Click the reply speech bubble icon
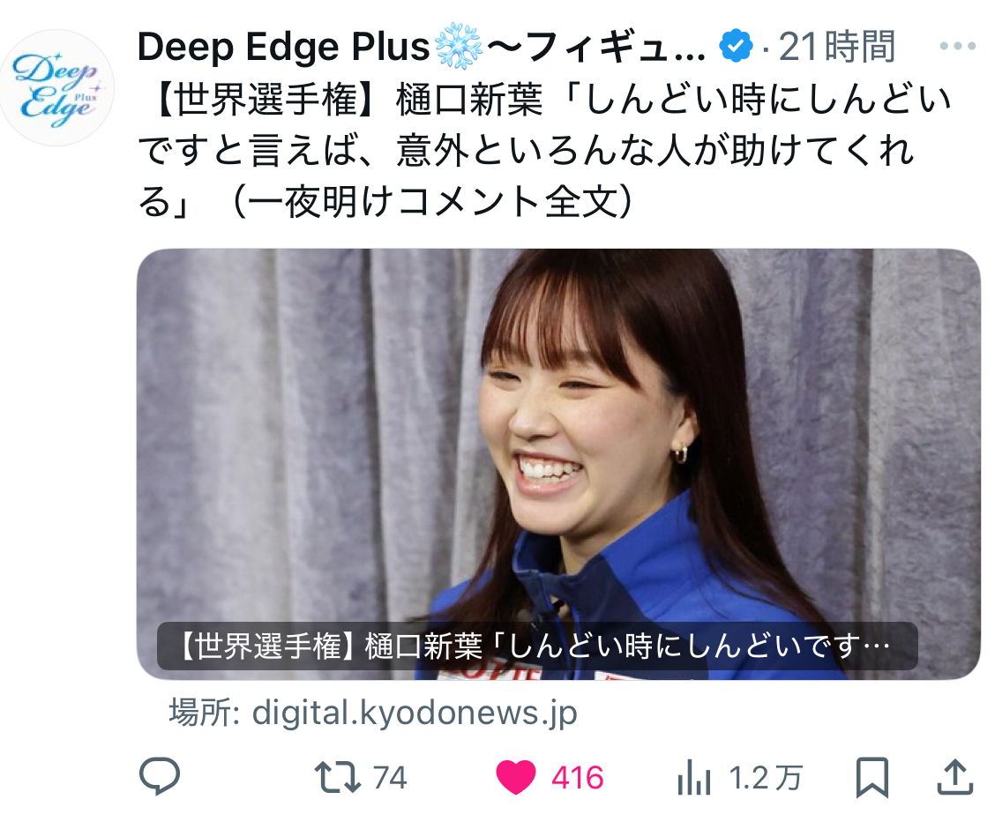Image resolution: width=995 pixels, height=822 pixels. [160, 776]
